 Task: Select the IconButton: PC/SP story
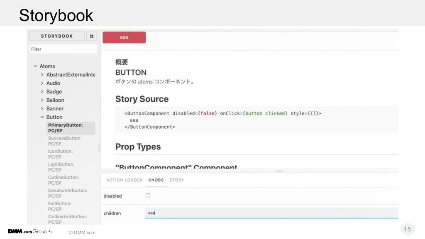(x=61, y=154)
